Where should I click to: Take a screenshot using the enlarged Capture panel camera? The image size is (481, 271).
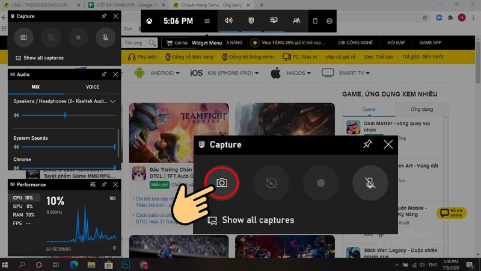tap(222, 182)
